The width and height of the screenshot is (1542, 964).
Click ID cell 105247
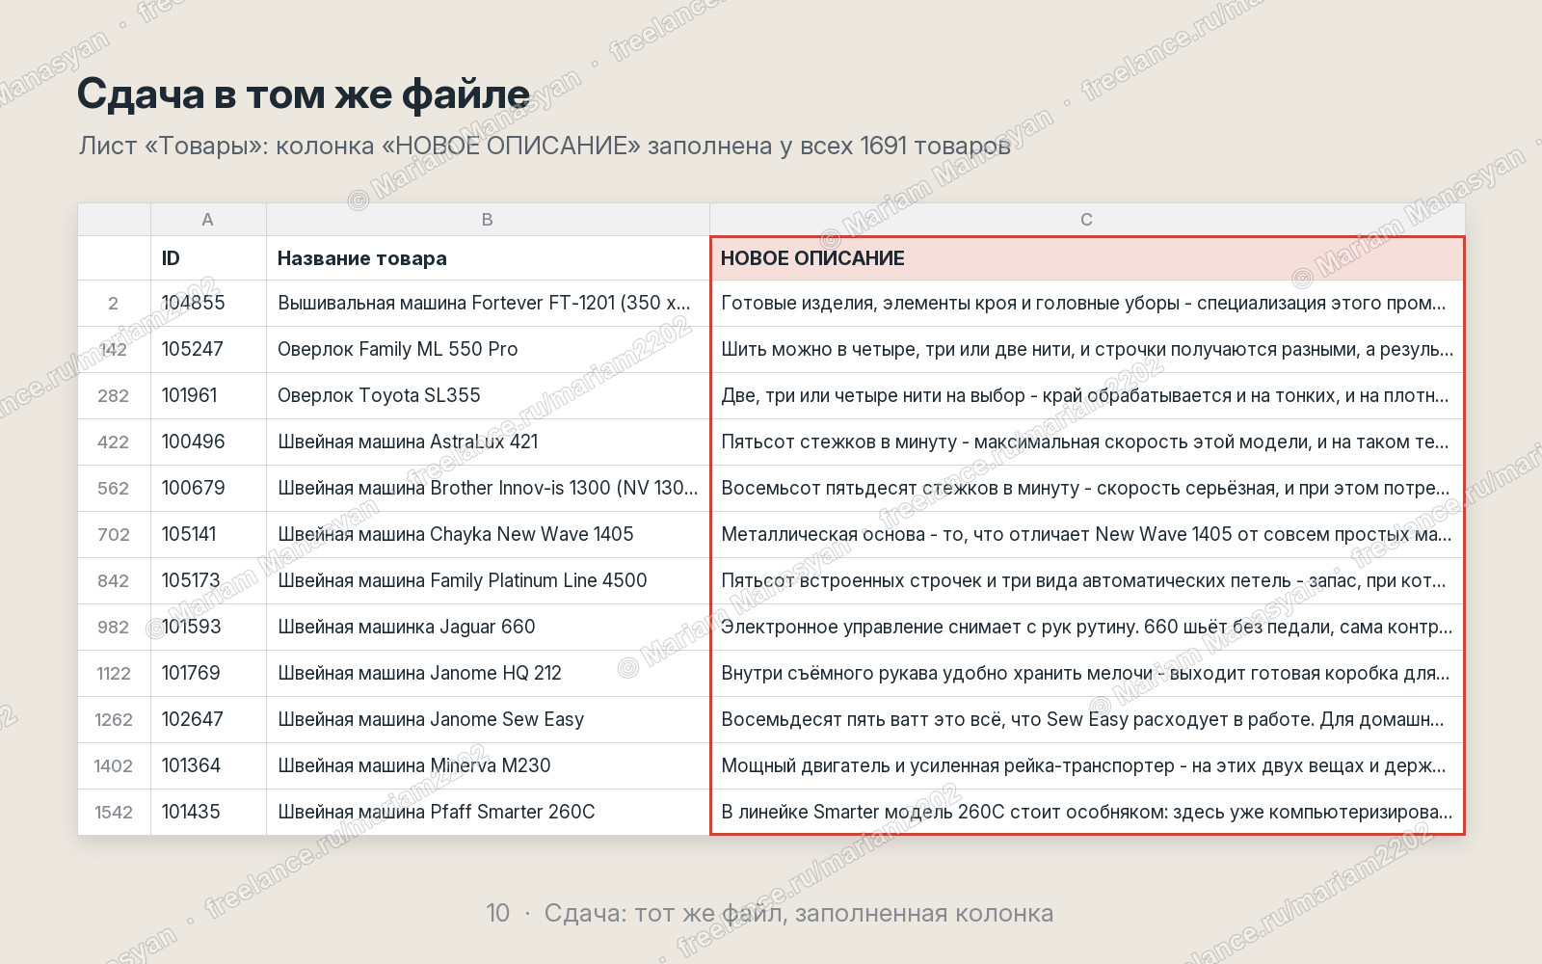[x=208, y=350]
